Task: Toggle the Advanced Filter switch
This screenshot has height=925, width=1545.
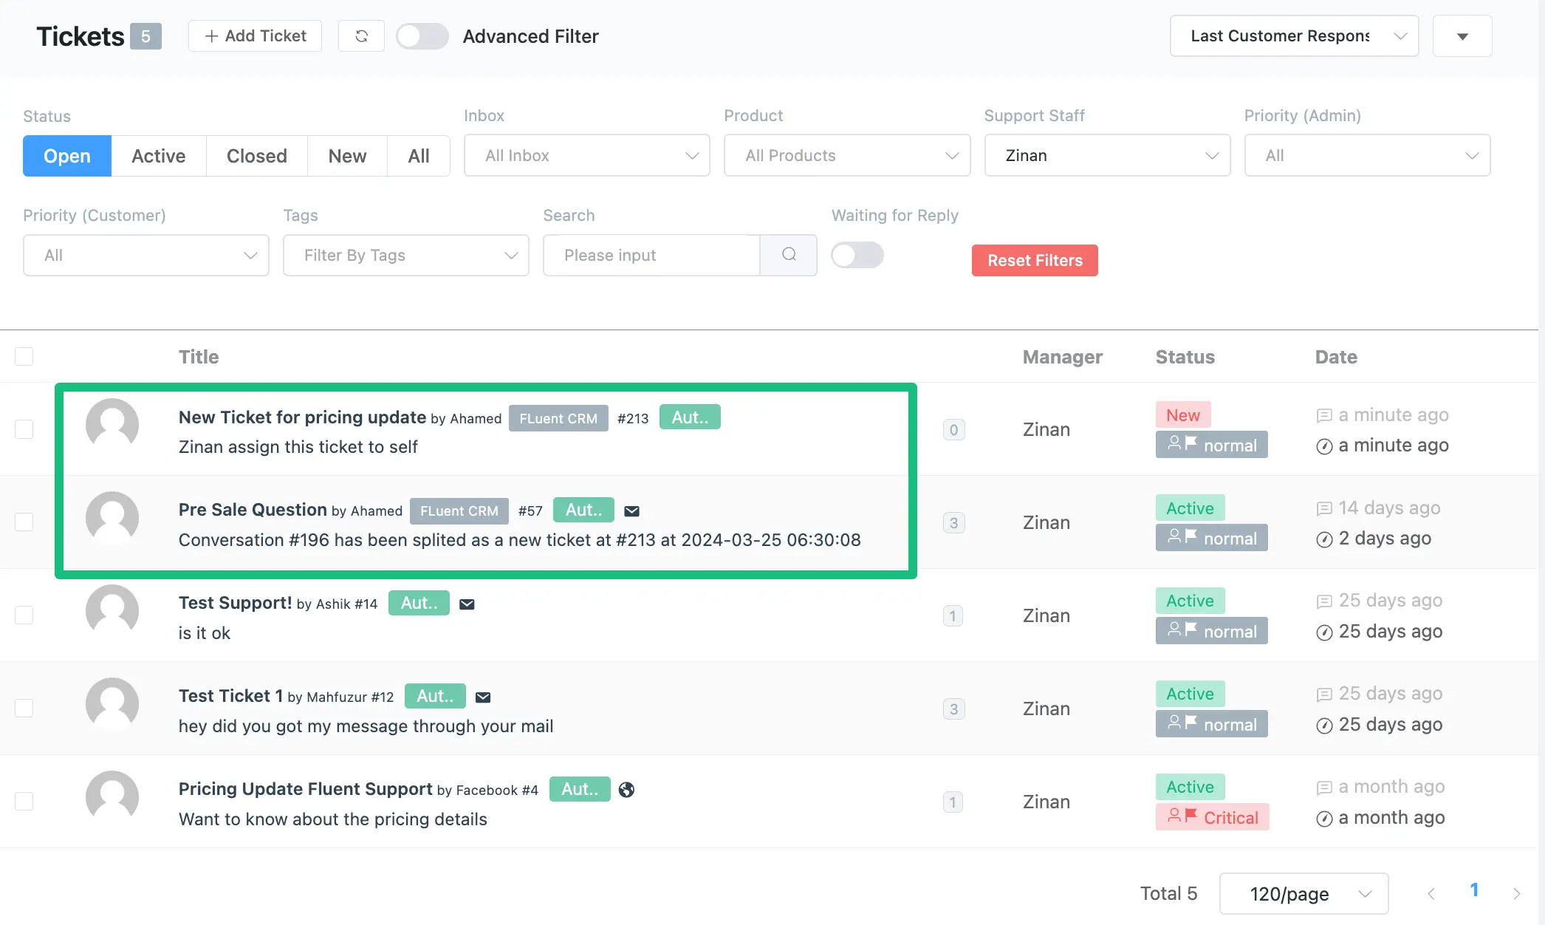Action: tap(422, 36)
